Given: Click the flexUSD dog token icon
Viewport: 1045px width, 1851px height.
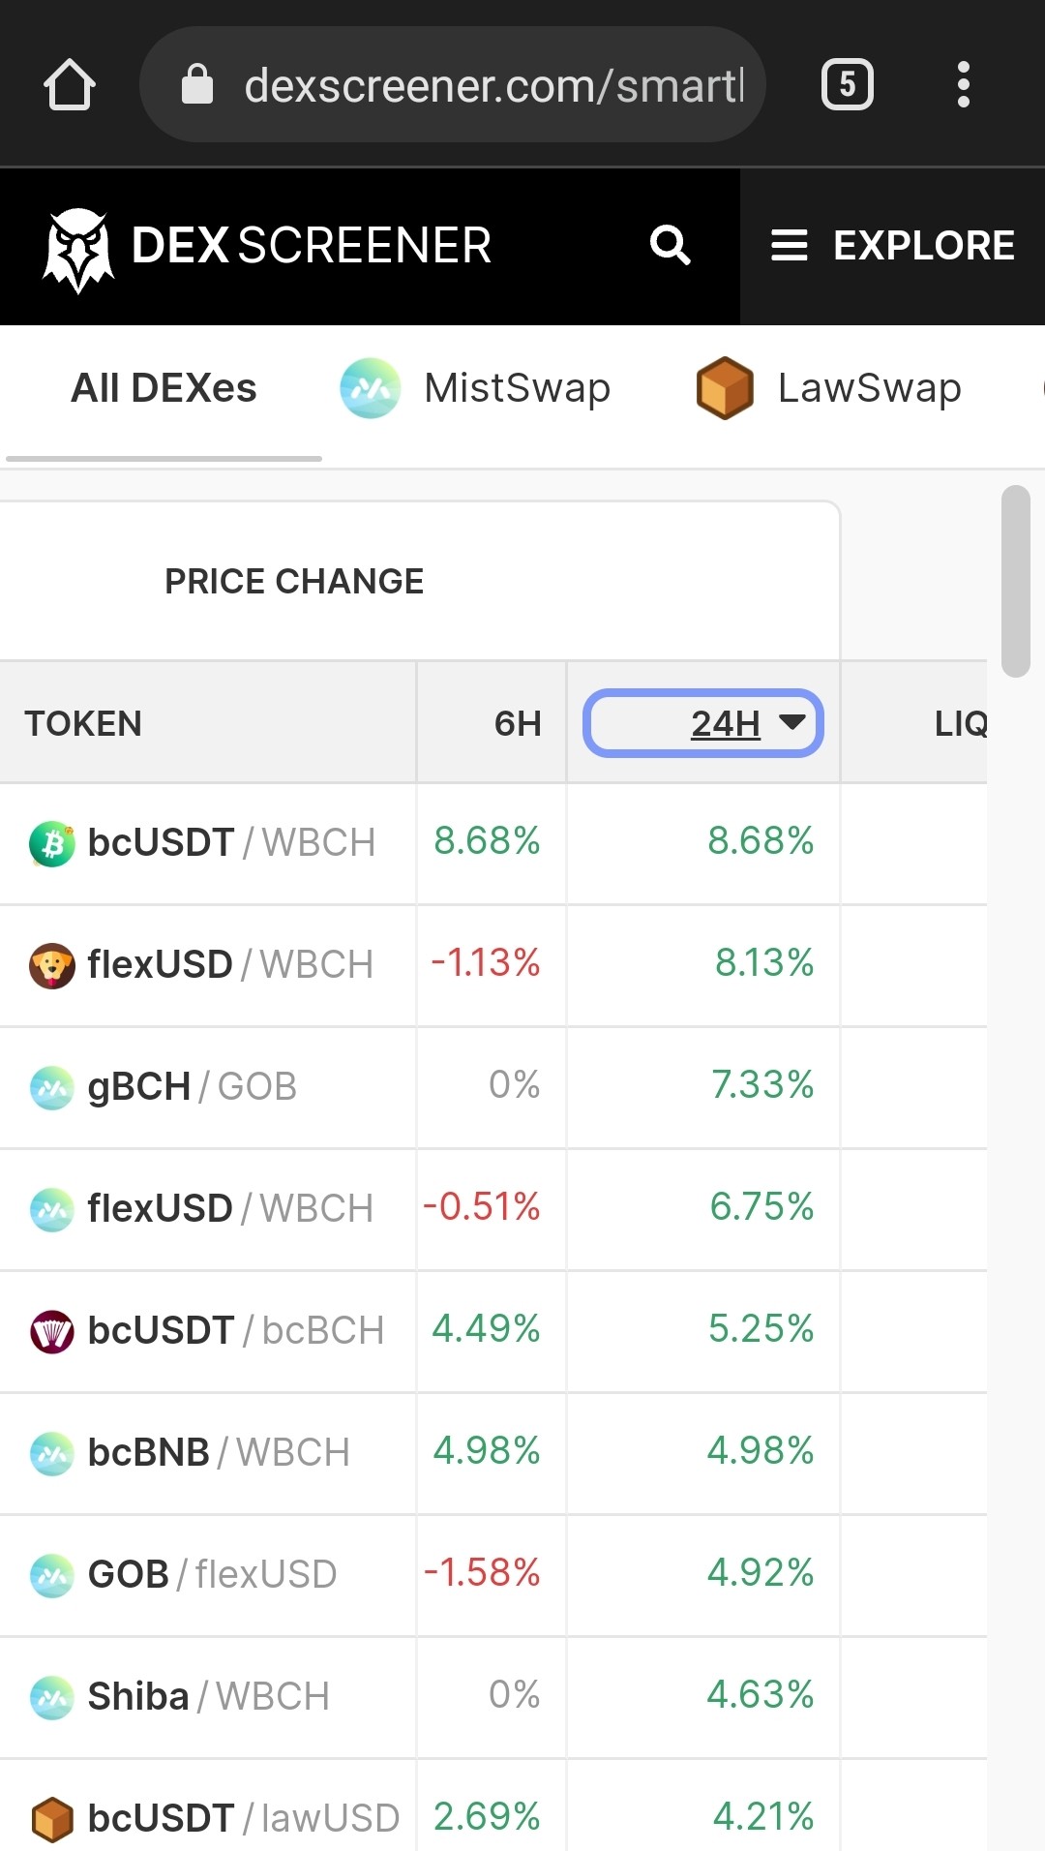Looking at the screenshot, I should [52, 965].
